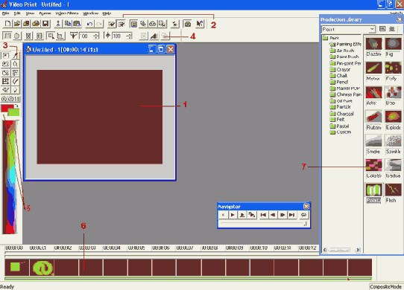Open the Charcoal folder
Screen dimensions: 404x290
[x=342, y=114]
